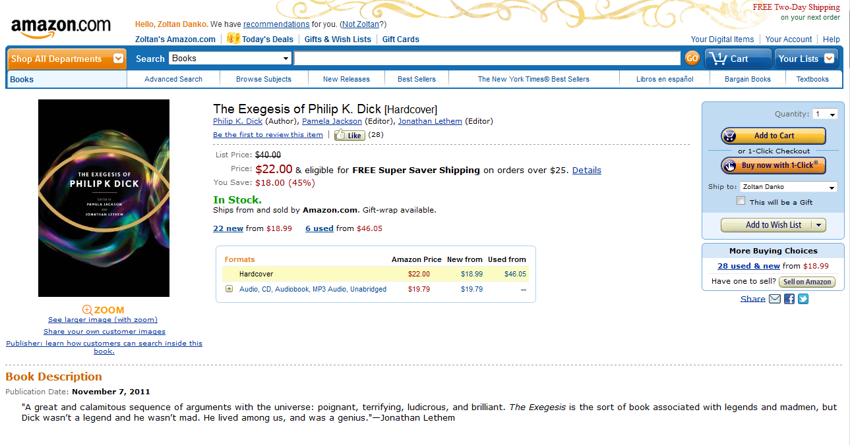Click author Philip K. Dick link

click(x=238, y=121)
